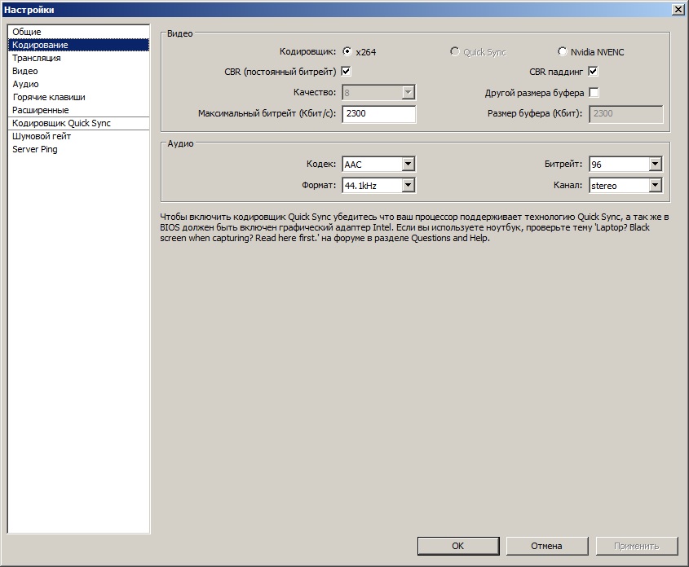Click the Размер буфера (Кбит) field
The height and width of the screenshot is (567, 689).
[625, 114]
